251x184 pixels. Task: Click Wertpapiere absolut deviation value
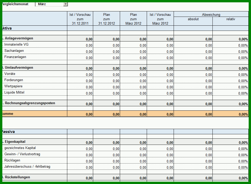click(x=209, y=87)
